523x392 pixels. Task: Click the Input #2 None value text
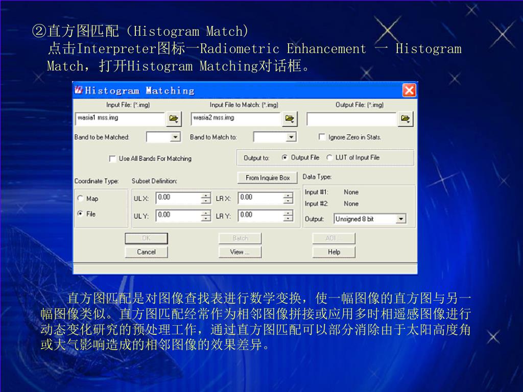click(351, 204)
